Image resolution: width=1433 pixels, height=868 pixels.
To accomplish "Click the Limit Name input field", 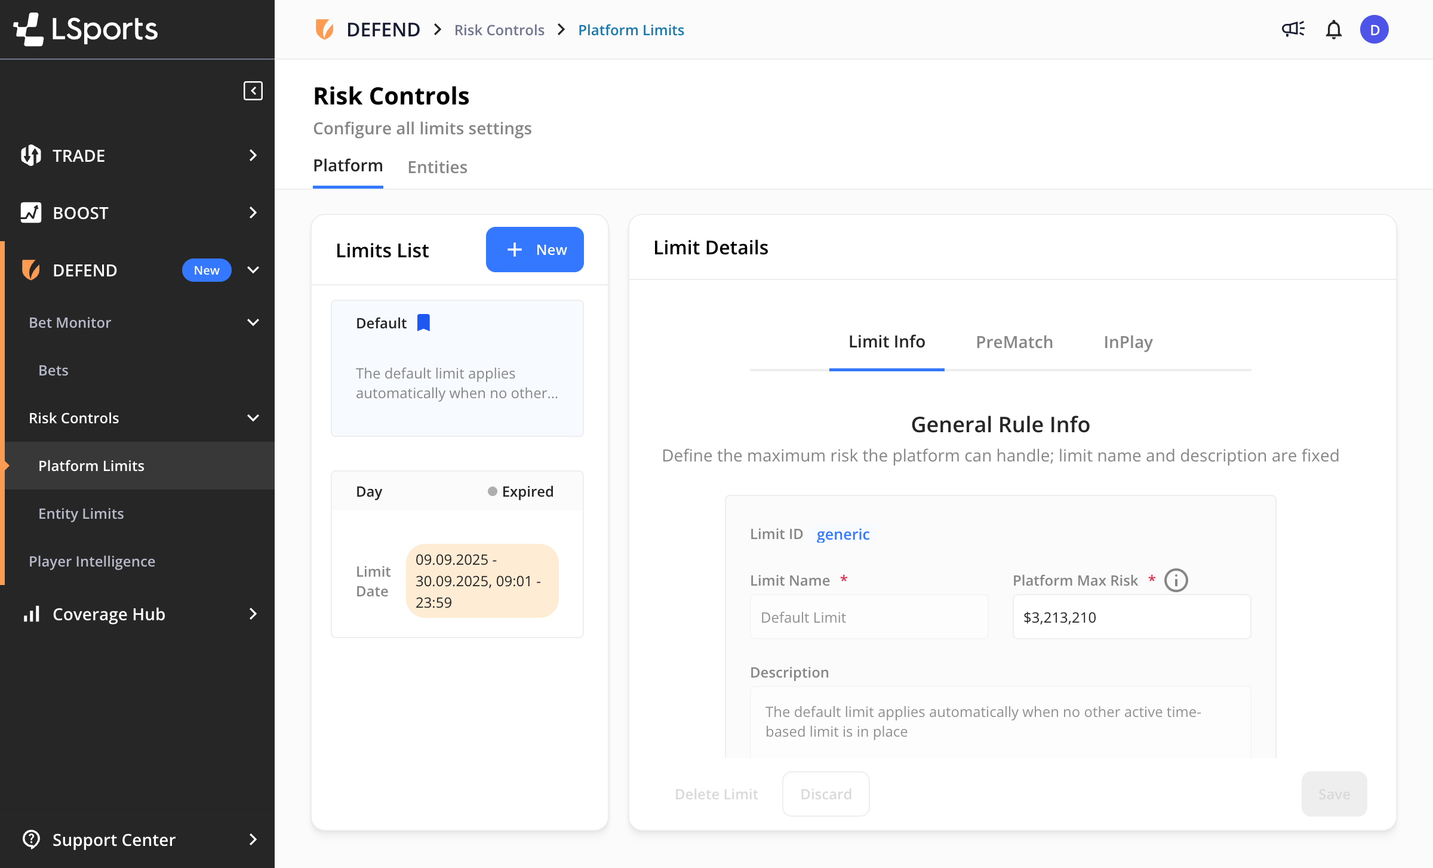I will point(869,617).
